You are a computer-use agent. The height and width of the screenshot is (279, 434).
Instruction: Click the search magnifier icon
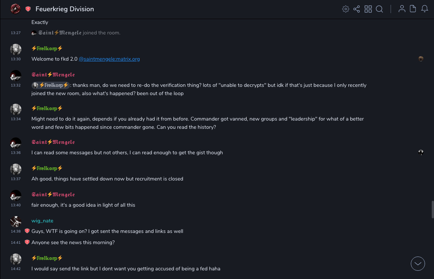click(379, 9)
